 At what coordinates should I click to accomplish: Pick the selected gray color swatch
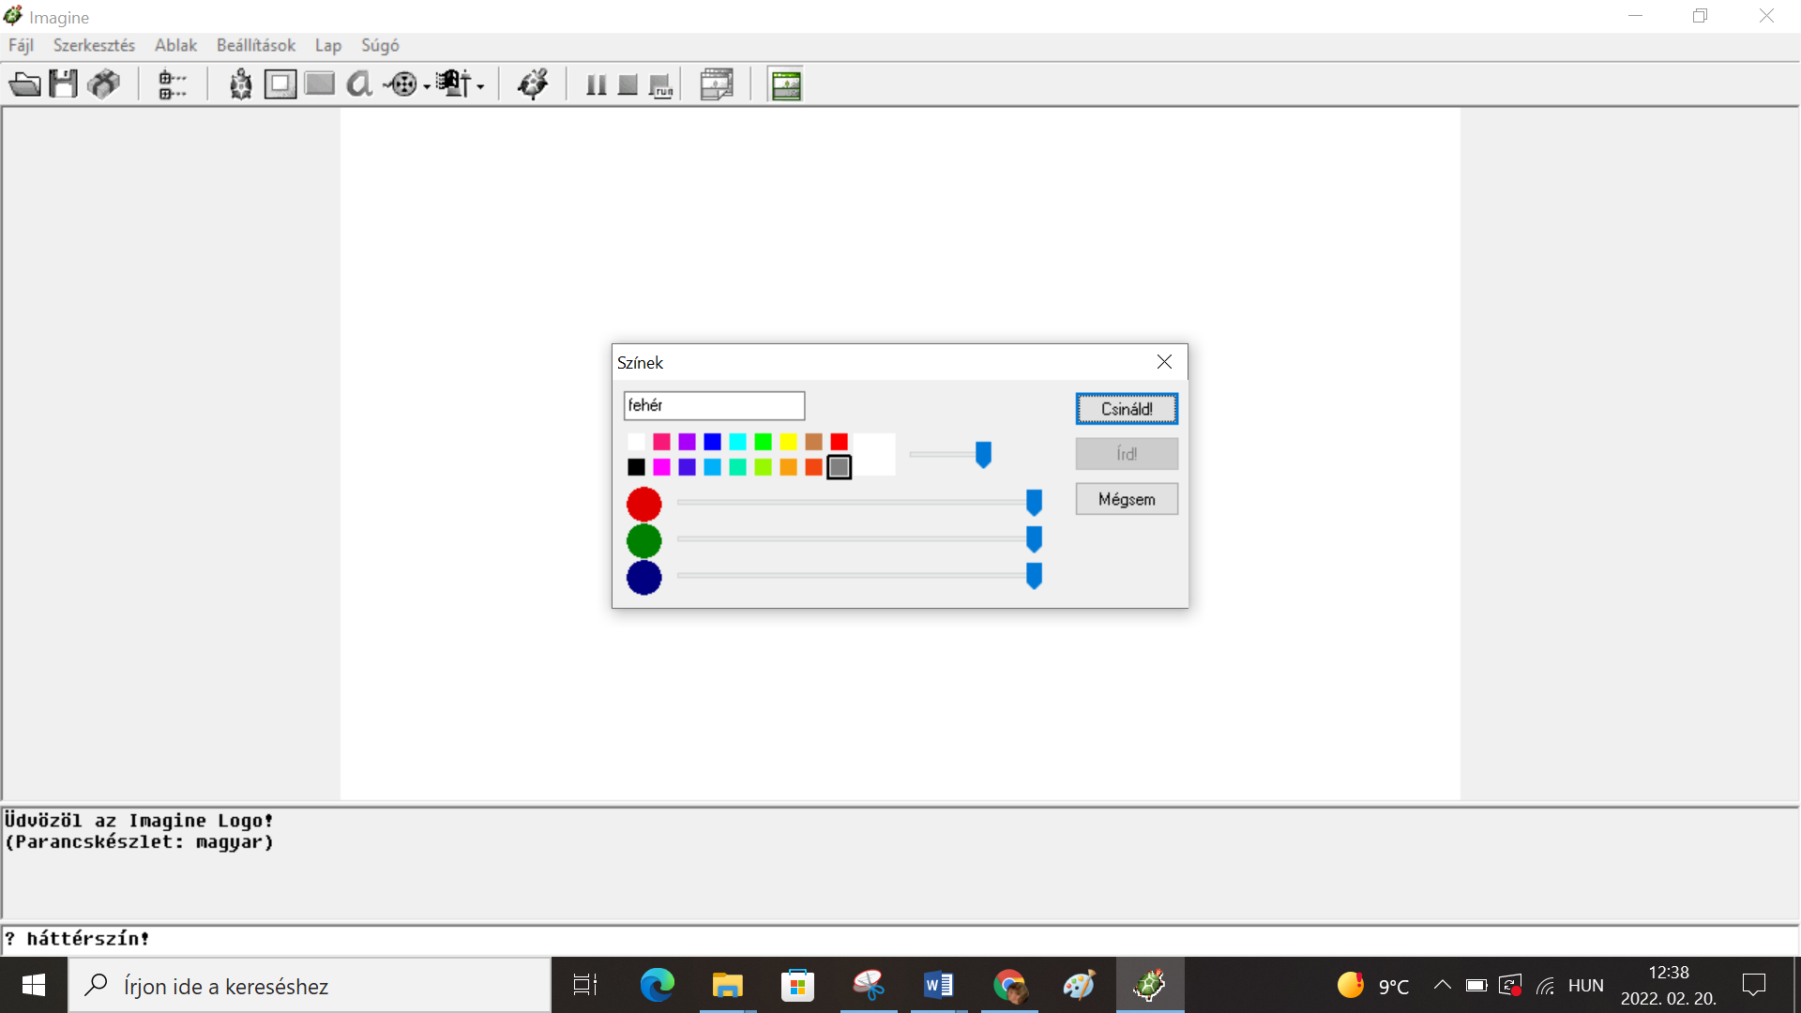839,467
